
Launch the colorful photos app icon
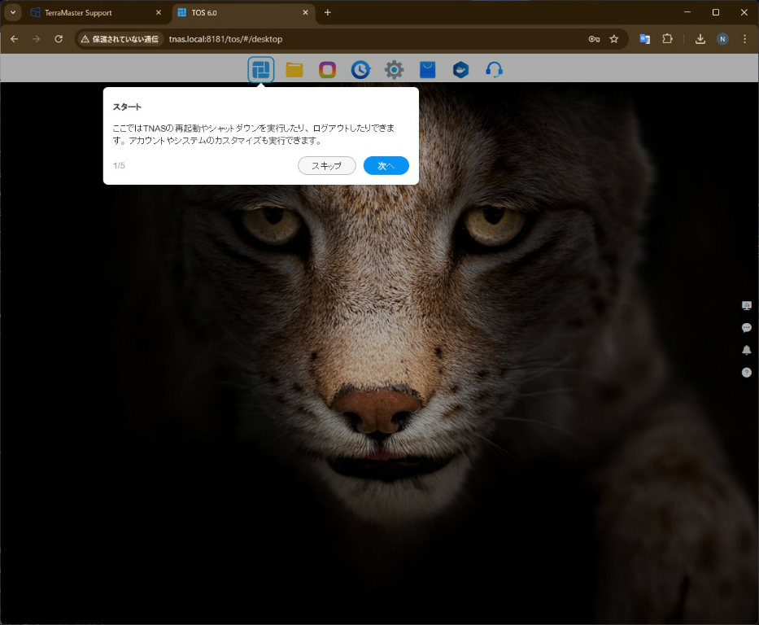328,70
